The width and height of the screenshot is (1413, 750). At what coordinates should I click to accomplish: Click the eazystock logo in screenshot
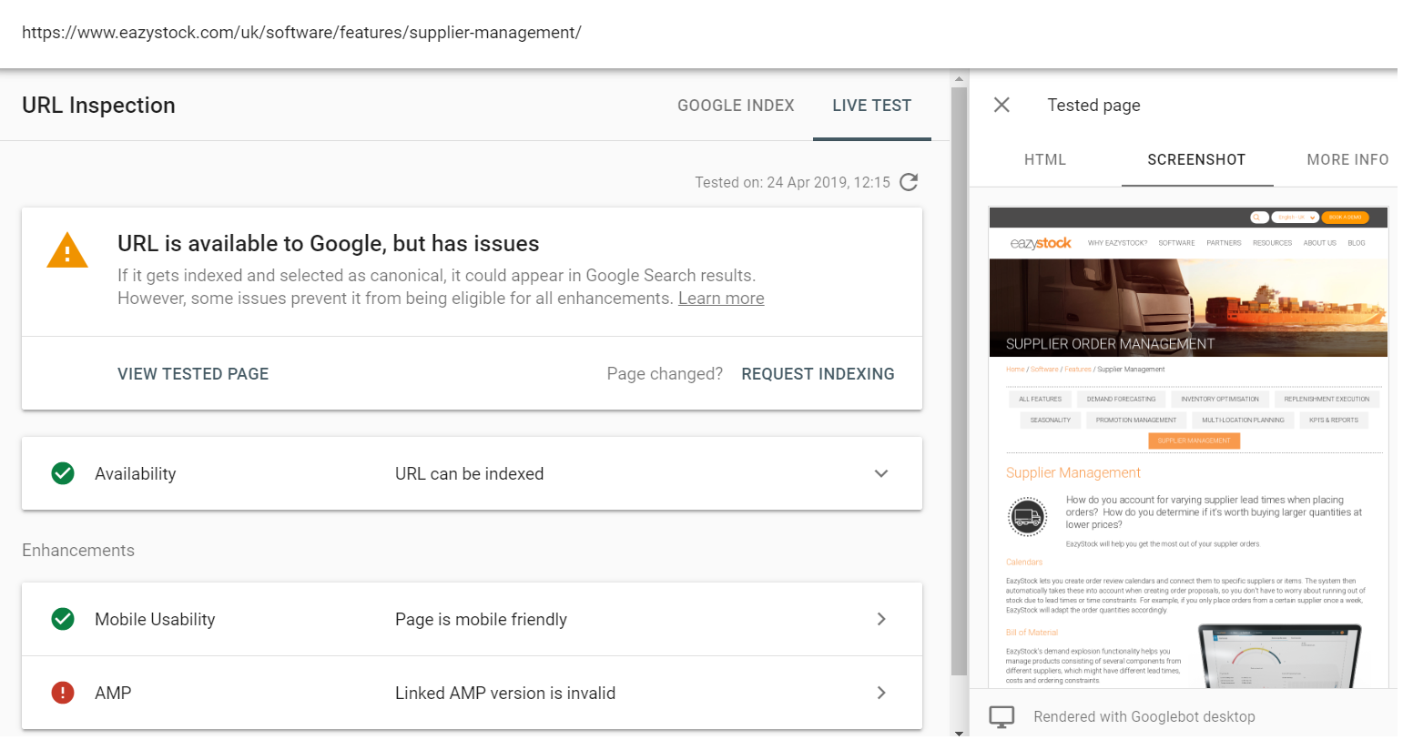(x=1041, y=243)
